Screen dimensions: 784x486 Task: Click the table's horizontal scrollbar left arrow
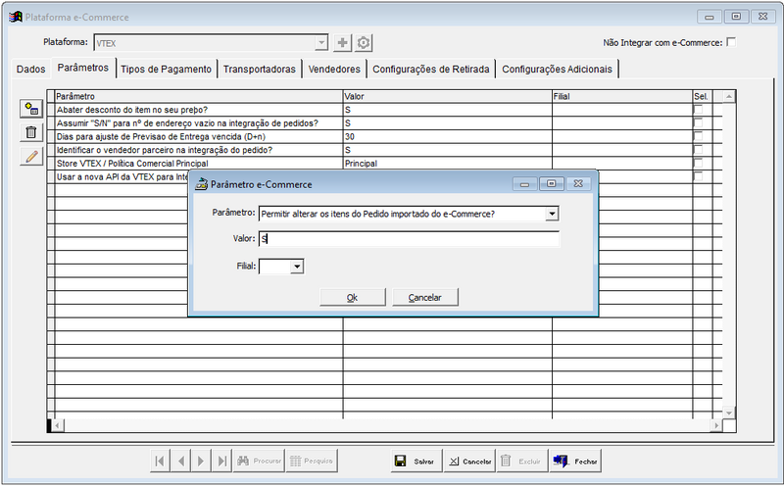coord(58,425)
